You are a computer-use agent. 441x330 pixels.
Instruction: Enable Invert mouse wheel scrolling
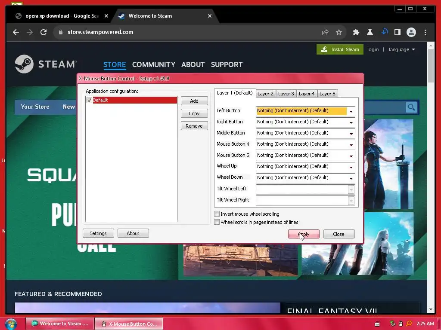217,214
